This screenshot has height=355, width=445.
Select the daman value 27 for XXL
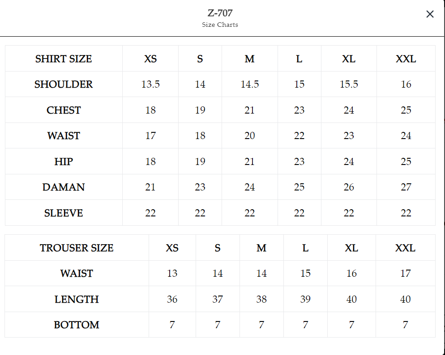(406, 187)
